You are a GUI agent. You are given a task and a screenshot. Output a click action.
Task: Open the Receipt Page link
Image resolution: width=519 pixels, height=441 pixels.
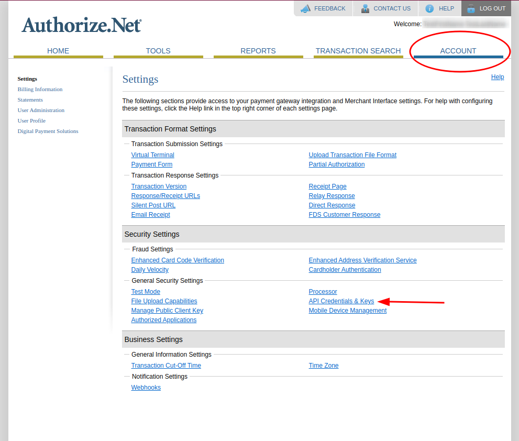328,186
